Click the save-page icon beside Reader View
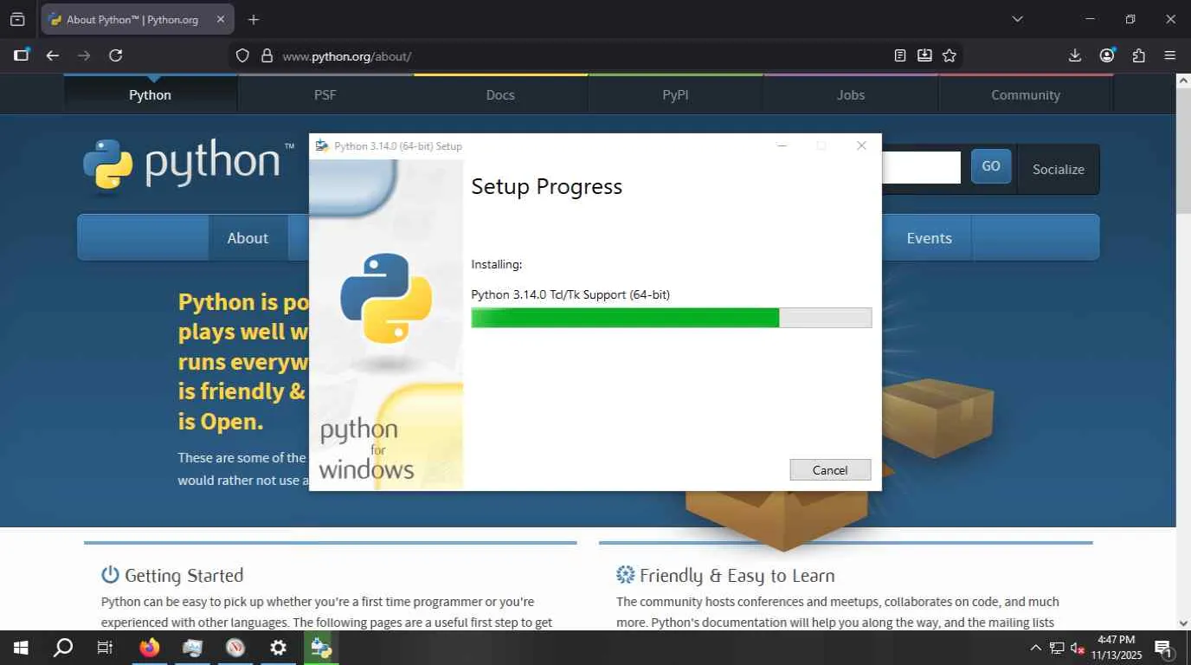Screen dimensions: 1191x665 [924, 55]
